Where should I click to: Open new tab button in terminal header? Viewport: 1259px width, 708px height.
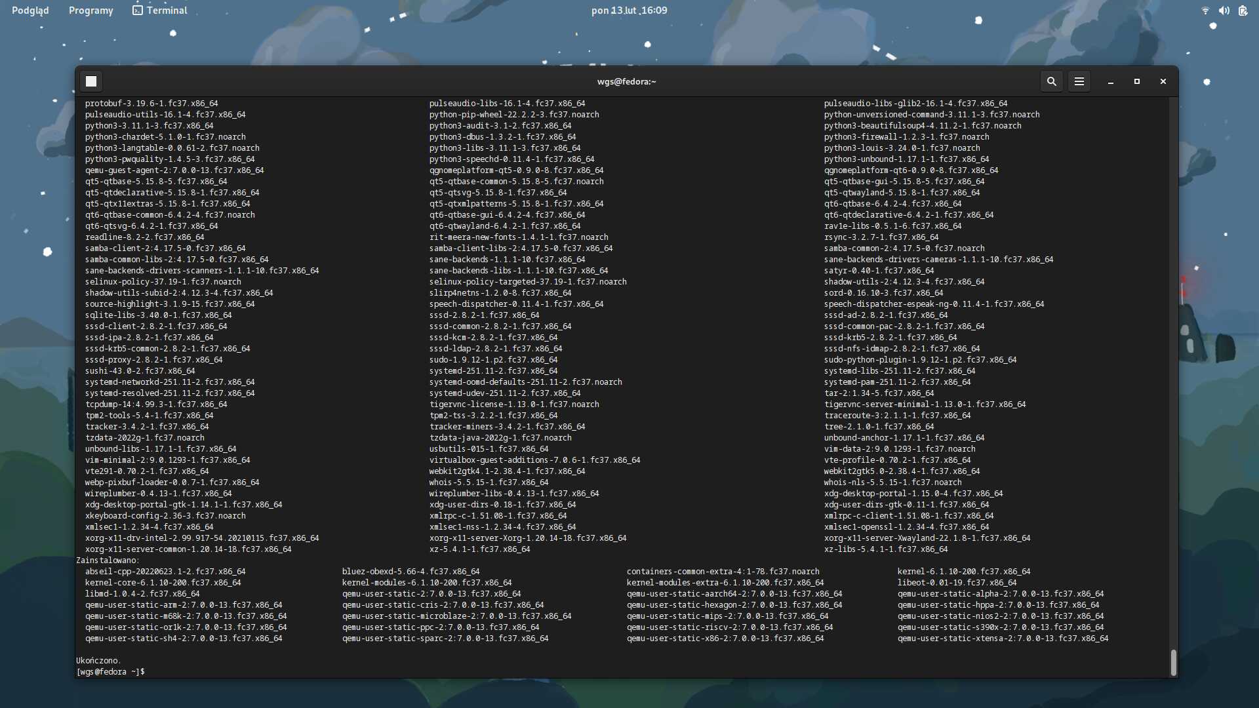(91, 81)
